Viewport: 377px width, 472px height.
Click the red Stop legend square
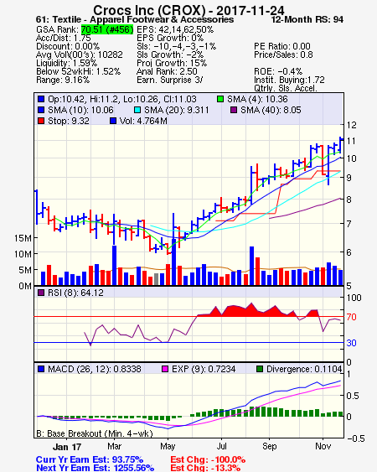pyautogui.click(x=41, y=121)
